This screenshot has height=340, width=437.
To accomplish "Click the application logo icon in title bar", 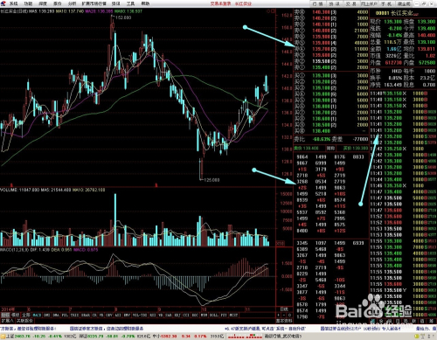I will [x=3, y=3].
